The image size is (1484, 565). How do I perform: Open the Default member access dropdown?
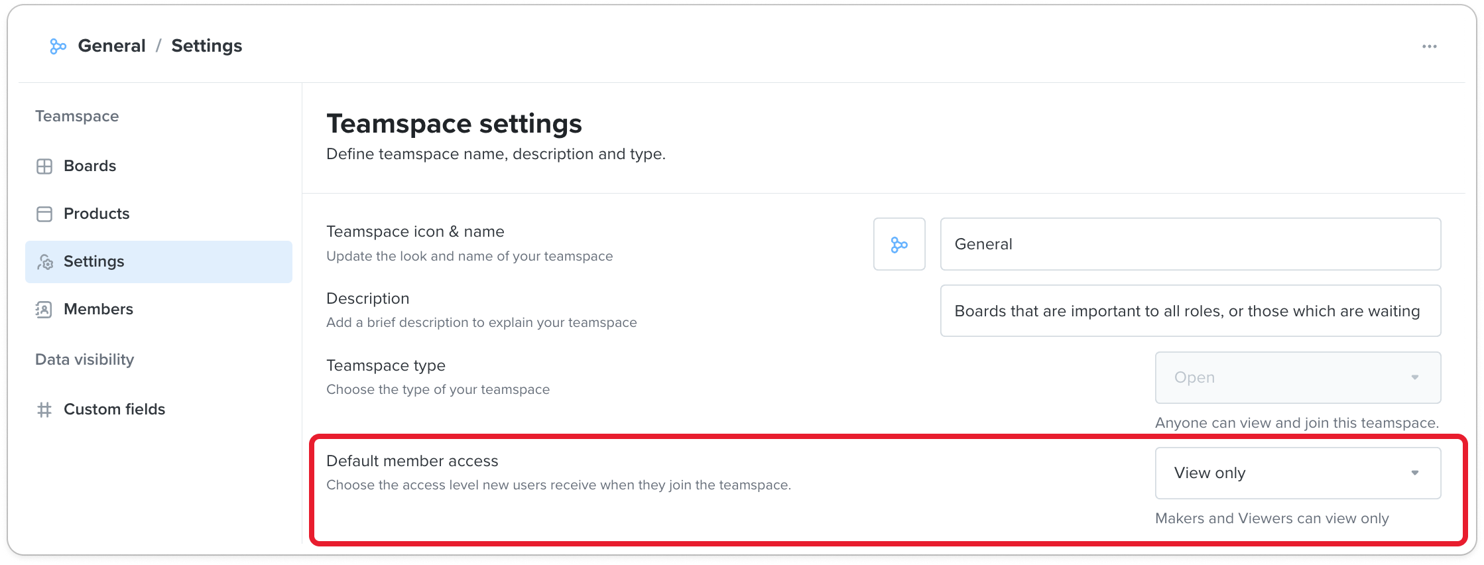coord(1298,473)
